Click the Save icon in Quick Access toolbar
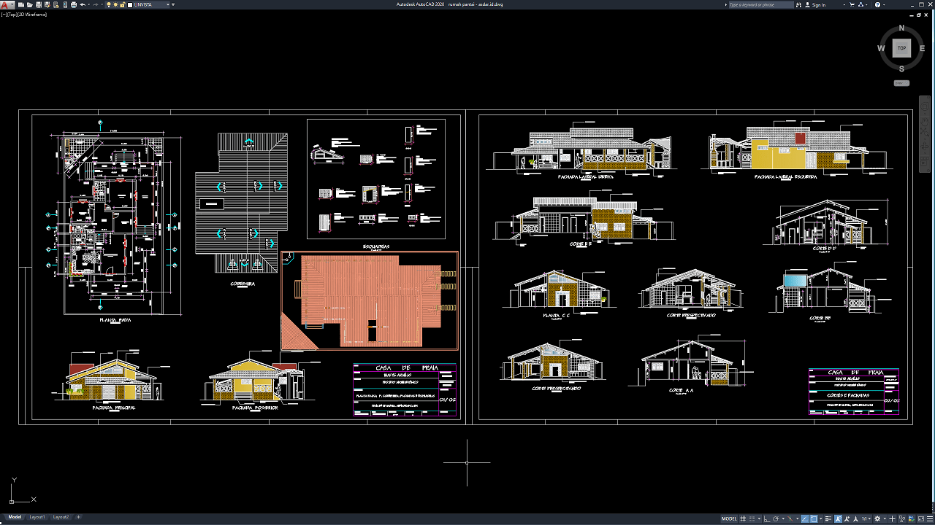The width and height of the screenshot is (935, 525). [x=39, y=4]
